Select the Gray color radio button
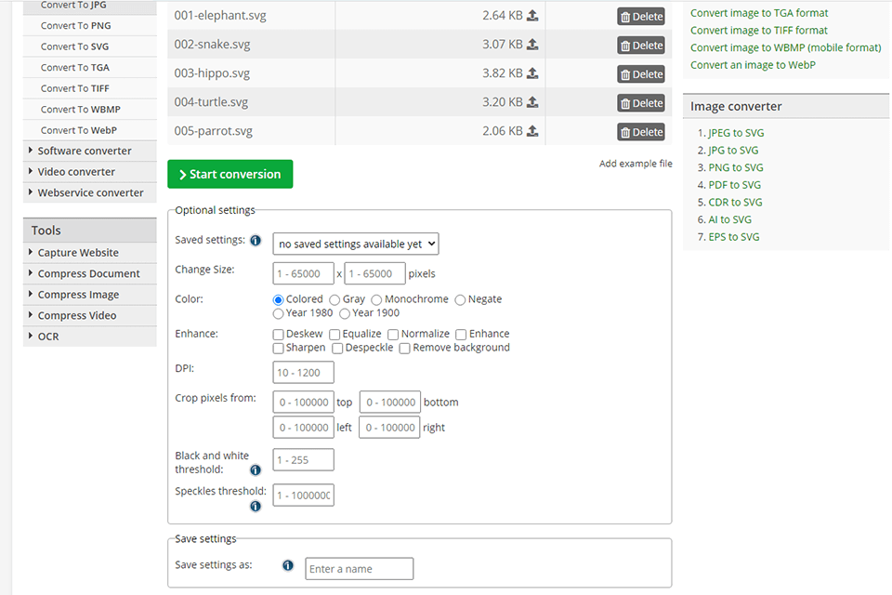Image resolution: width=892 pixels, height=595 pixels. [x=334, y=299]
